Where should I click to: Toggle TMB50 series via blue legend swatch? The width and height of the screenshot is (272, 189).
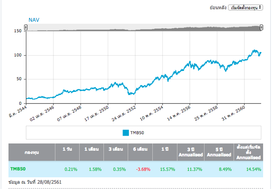pos(126,132)
